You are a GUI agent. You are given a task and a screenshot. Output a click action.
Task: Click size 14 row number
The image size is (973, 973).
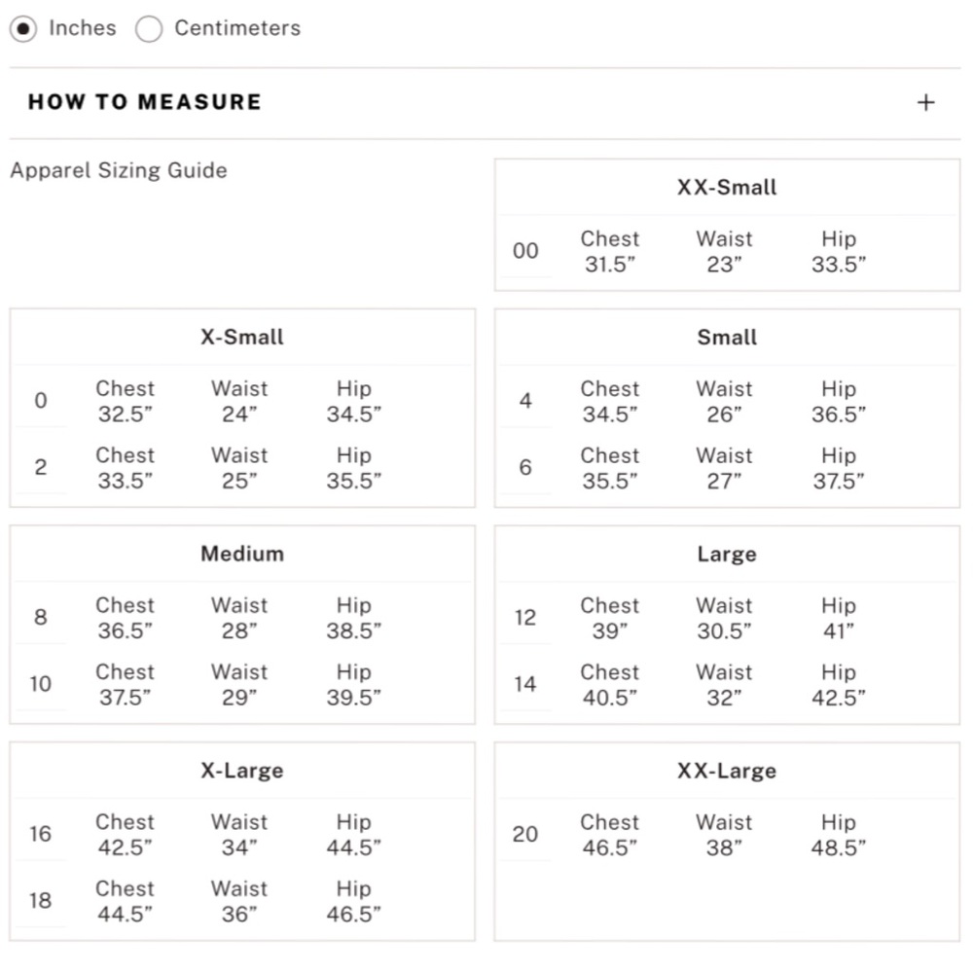[525, 684]
